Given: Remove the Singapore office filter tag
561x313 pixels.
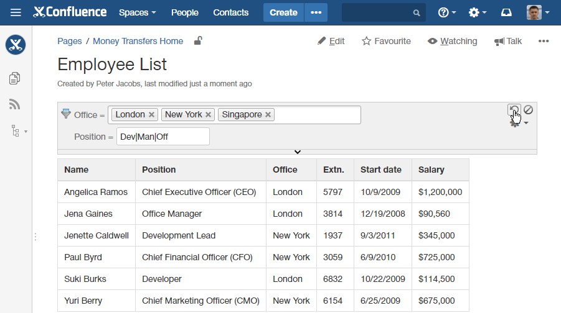Looking at the screenshot, I should (x=268, y=115).
